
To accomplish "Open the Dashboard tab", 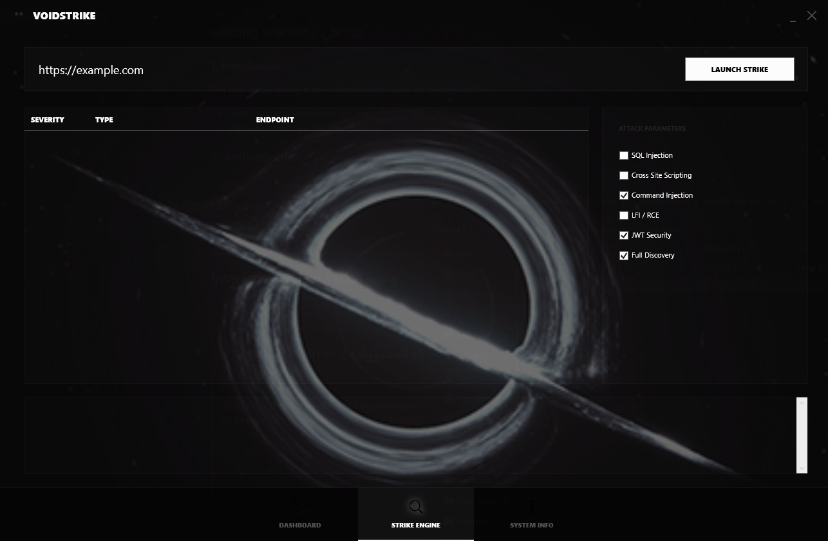I will pyautogui.click(x=300, y=514).
